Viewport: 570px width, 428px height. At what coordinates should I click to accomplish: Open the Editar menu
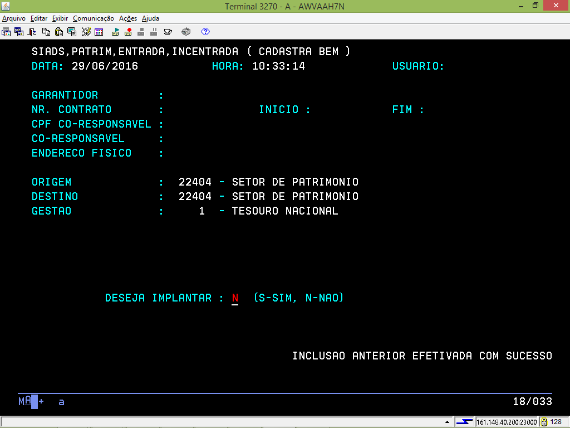[39, 18]
